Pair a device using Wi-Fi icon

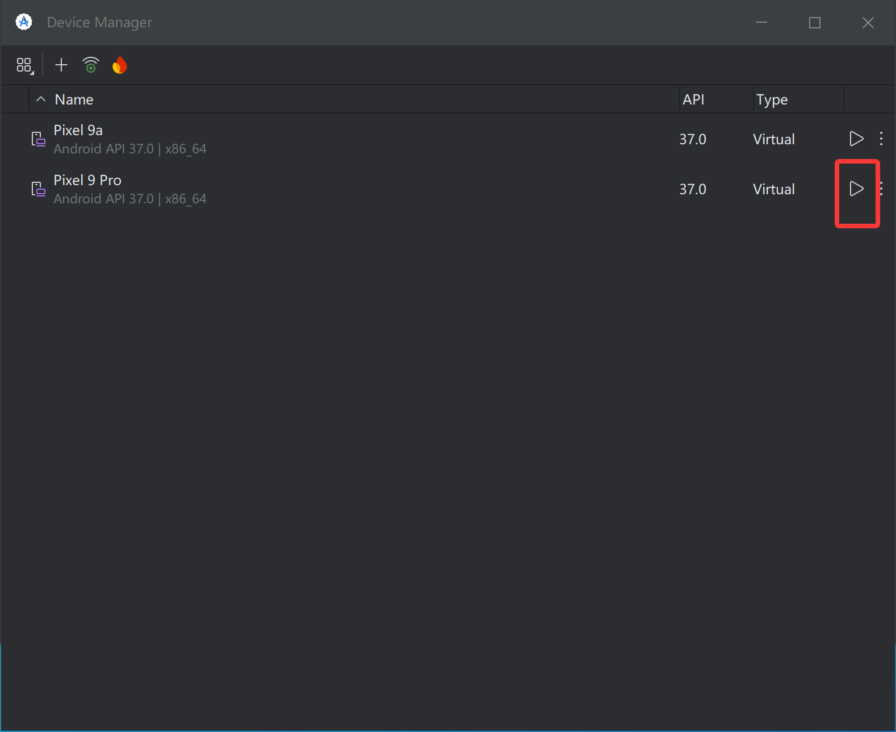[91, 65]
